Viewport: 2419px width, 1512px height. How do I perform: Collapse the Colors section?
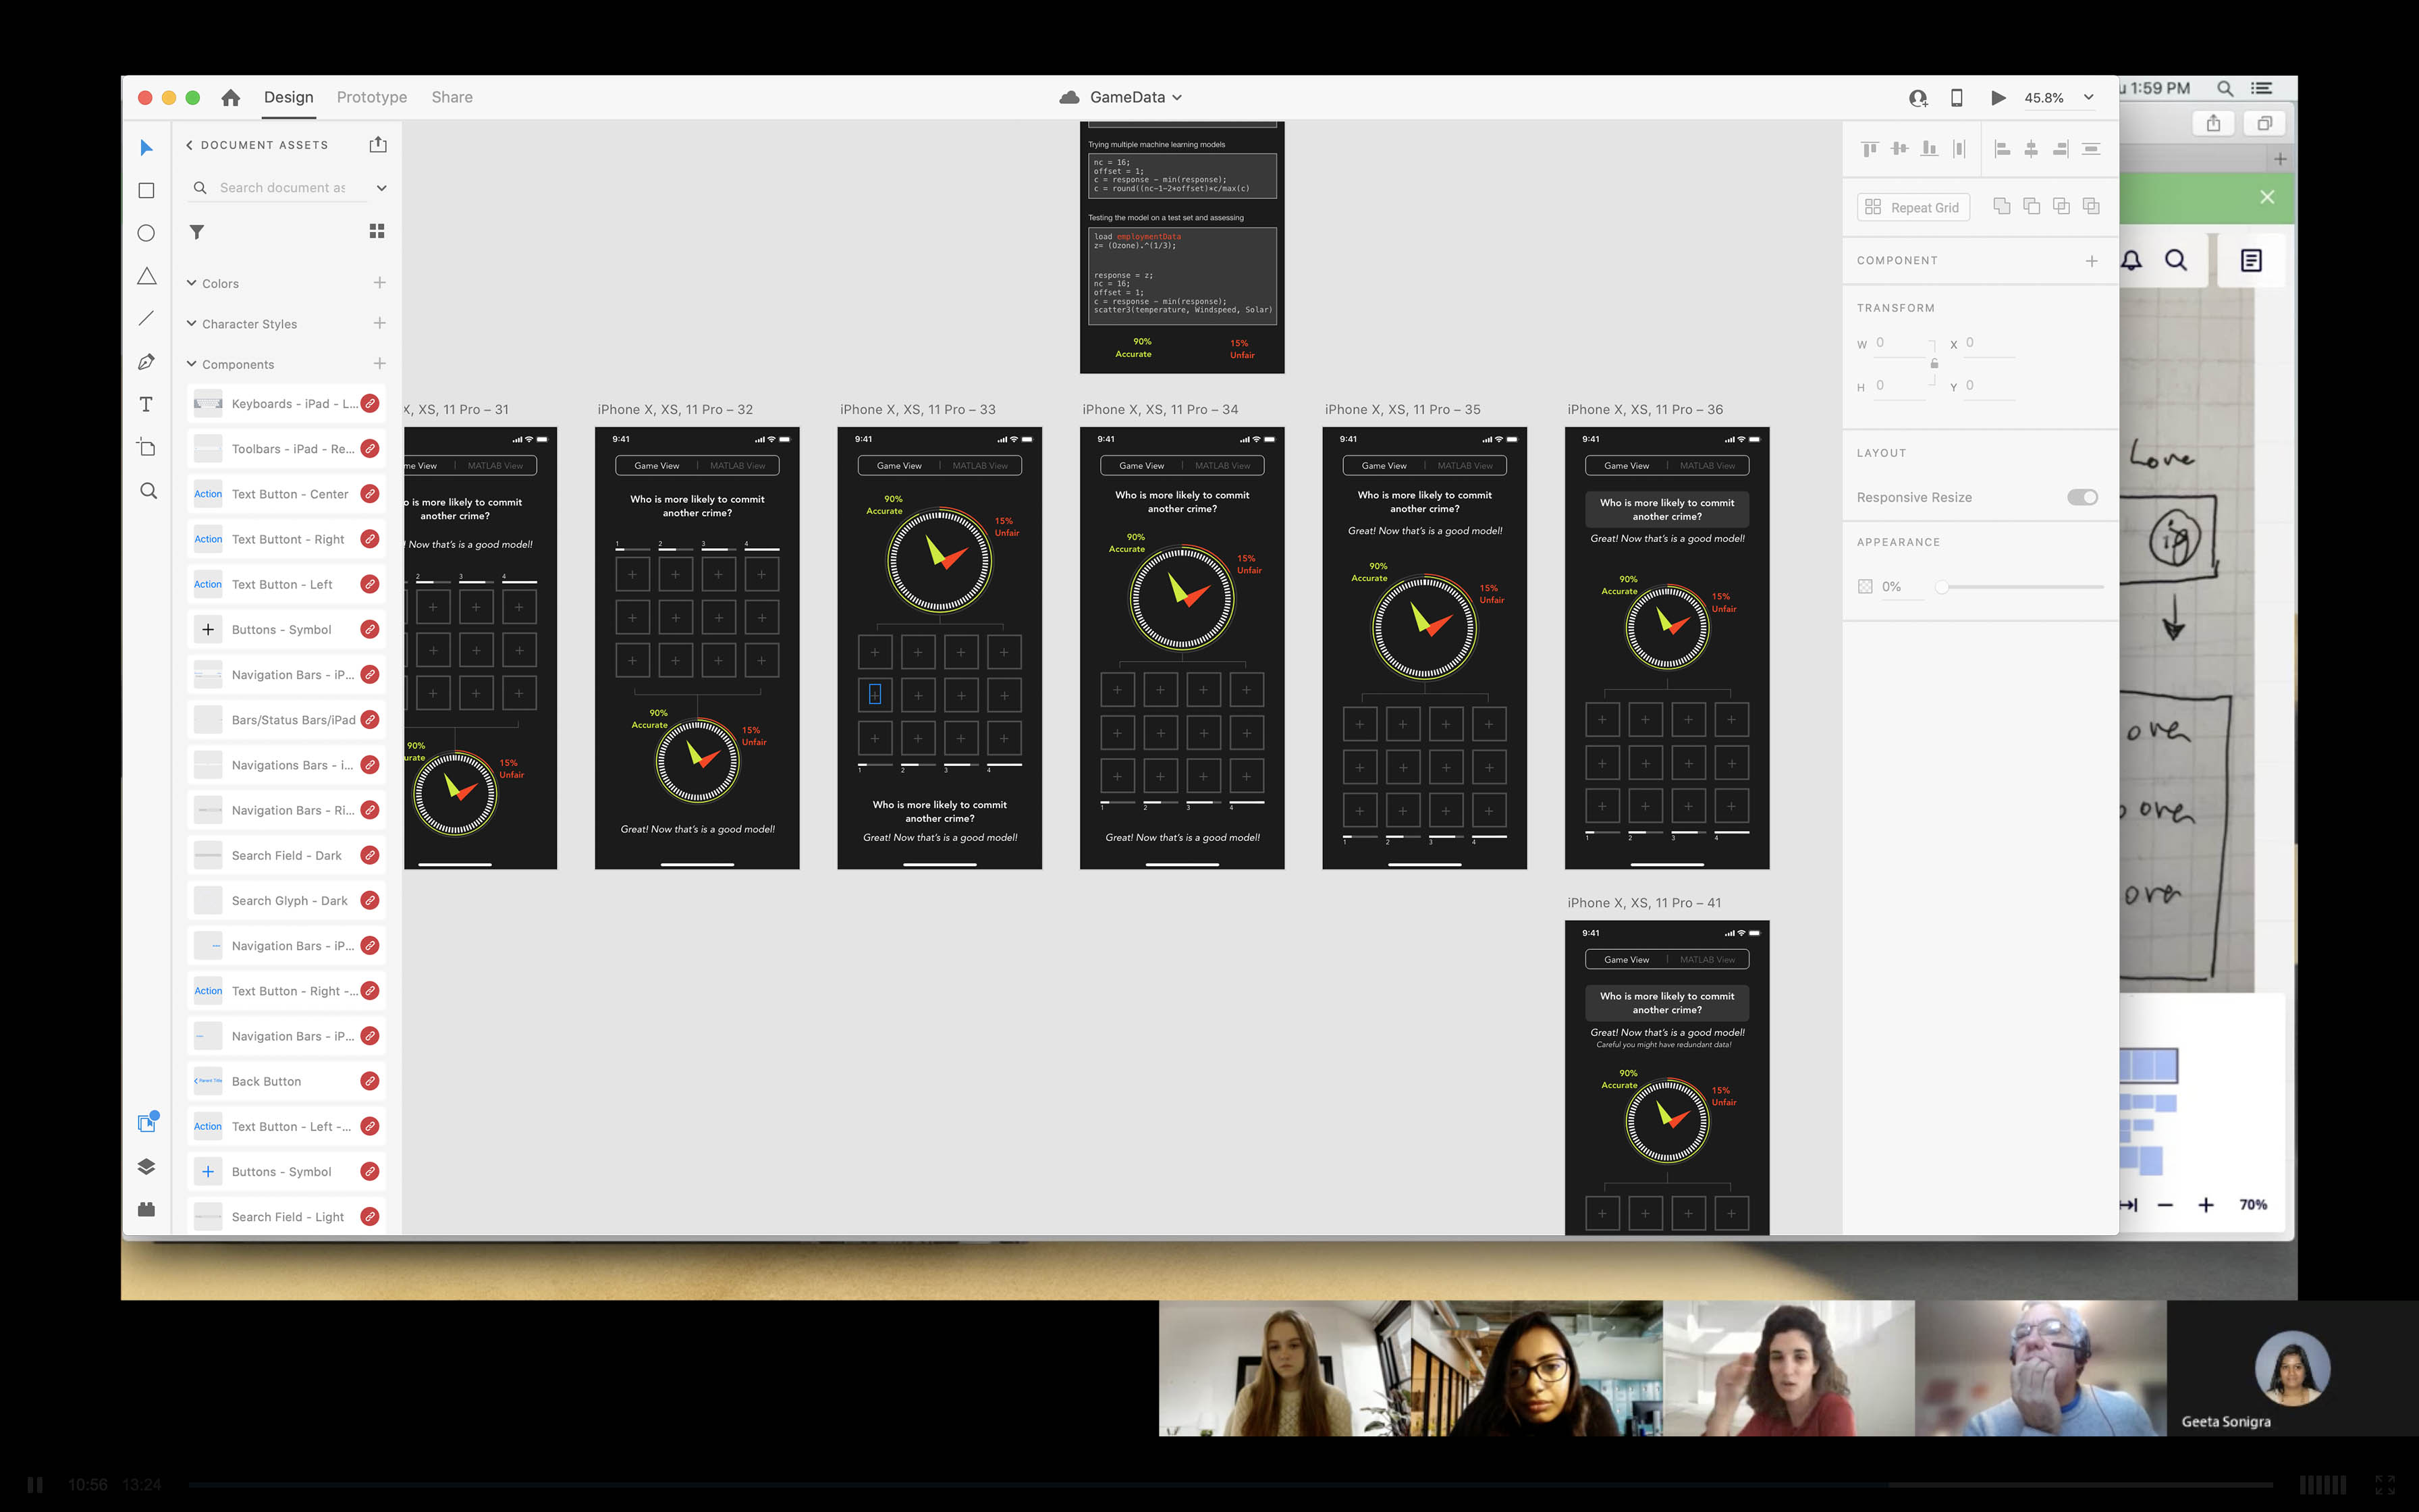(x=191, y=283)
